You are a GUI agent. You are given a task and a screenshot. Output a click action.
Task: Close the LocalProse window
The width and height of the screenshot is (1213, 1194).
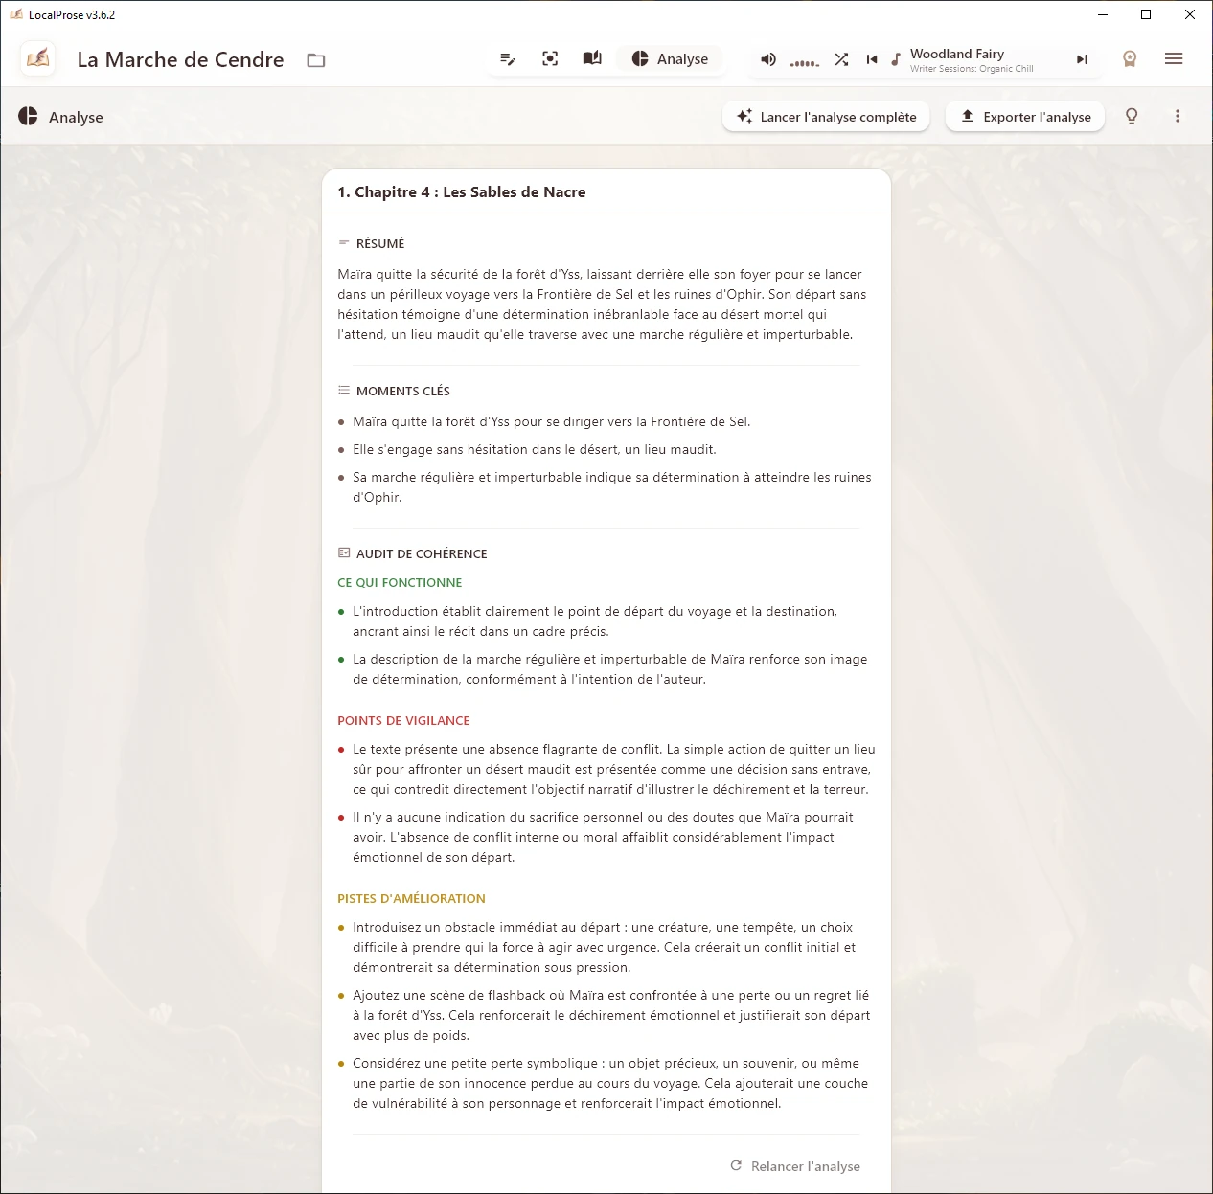coord(1190,14)
